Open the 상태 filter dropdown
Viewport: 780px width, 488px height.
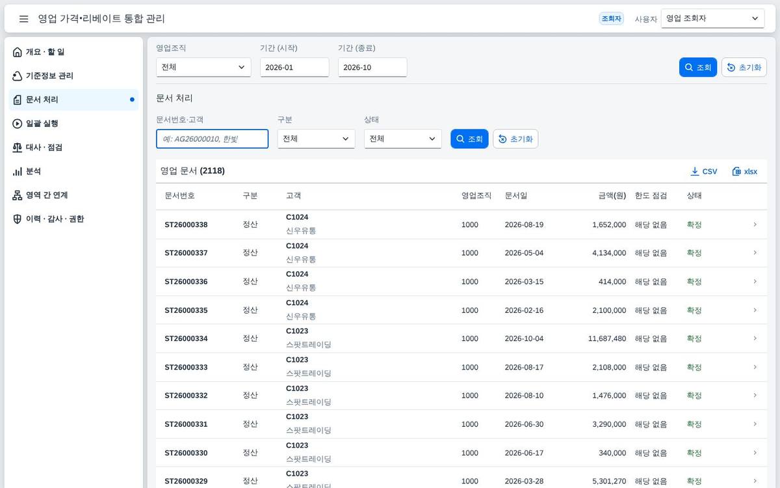(403, 139)
